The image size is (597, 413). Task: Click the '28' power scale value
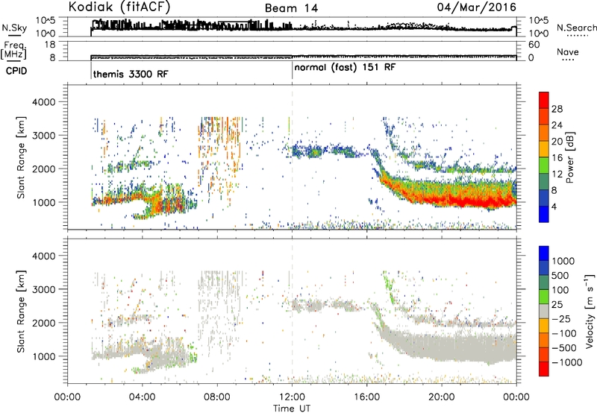tap(557, 109)
